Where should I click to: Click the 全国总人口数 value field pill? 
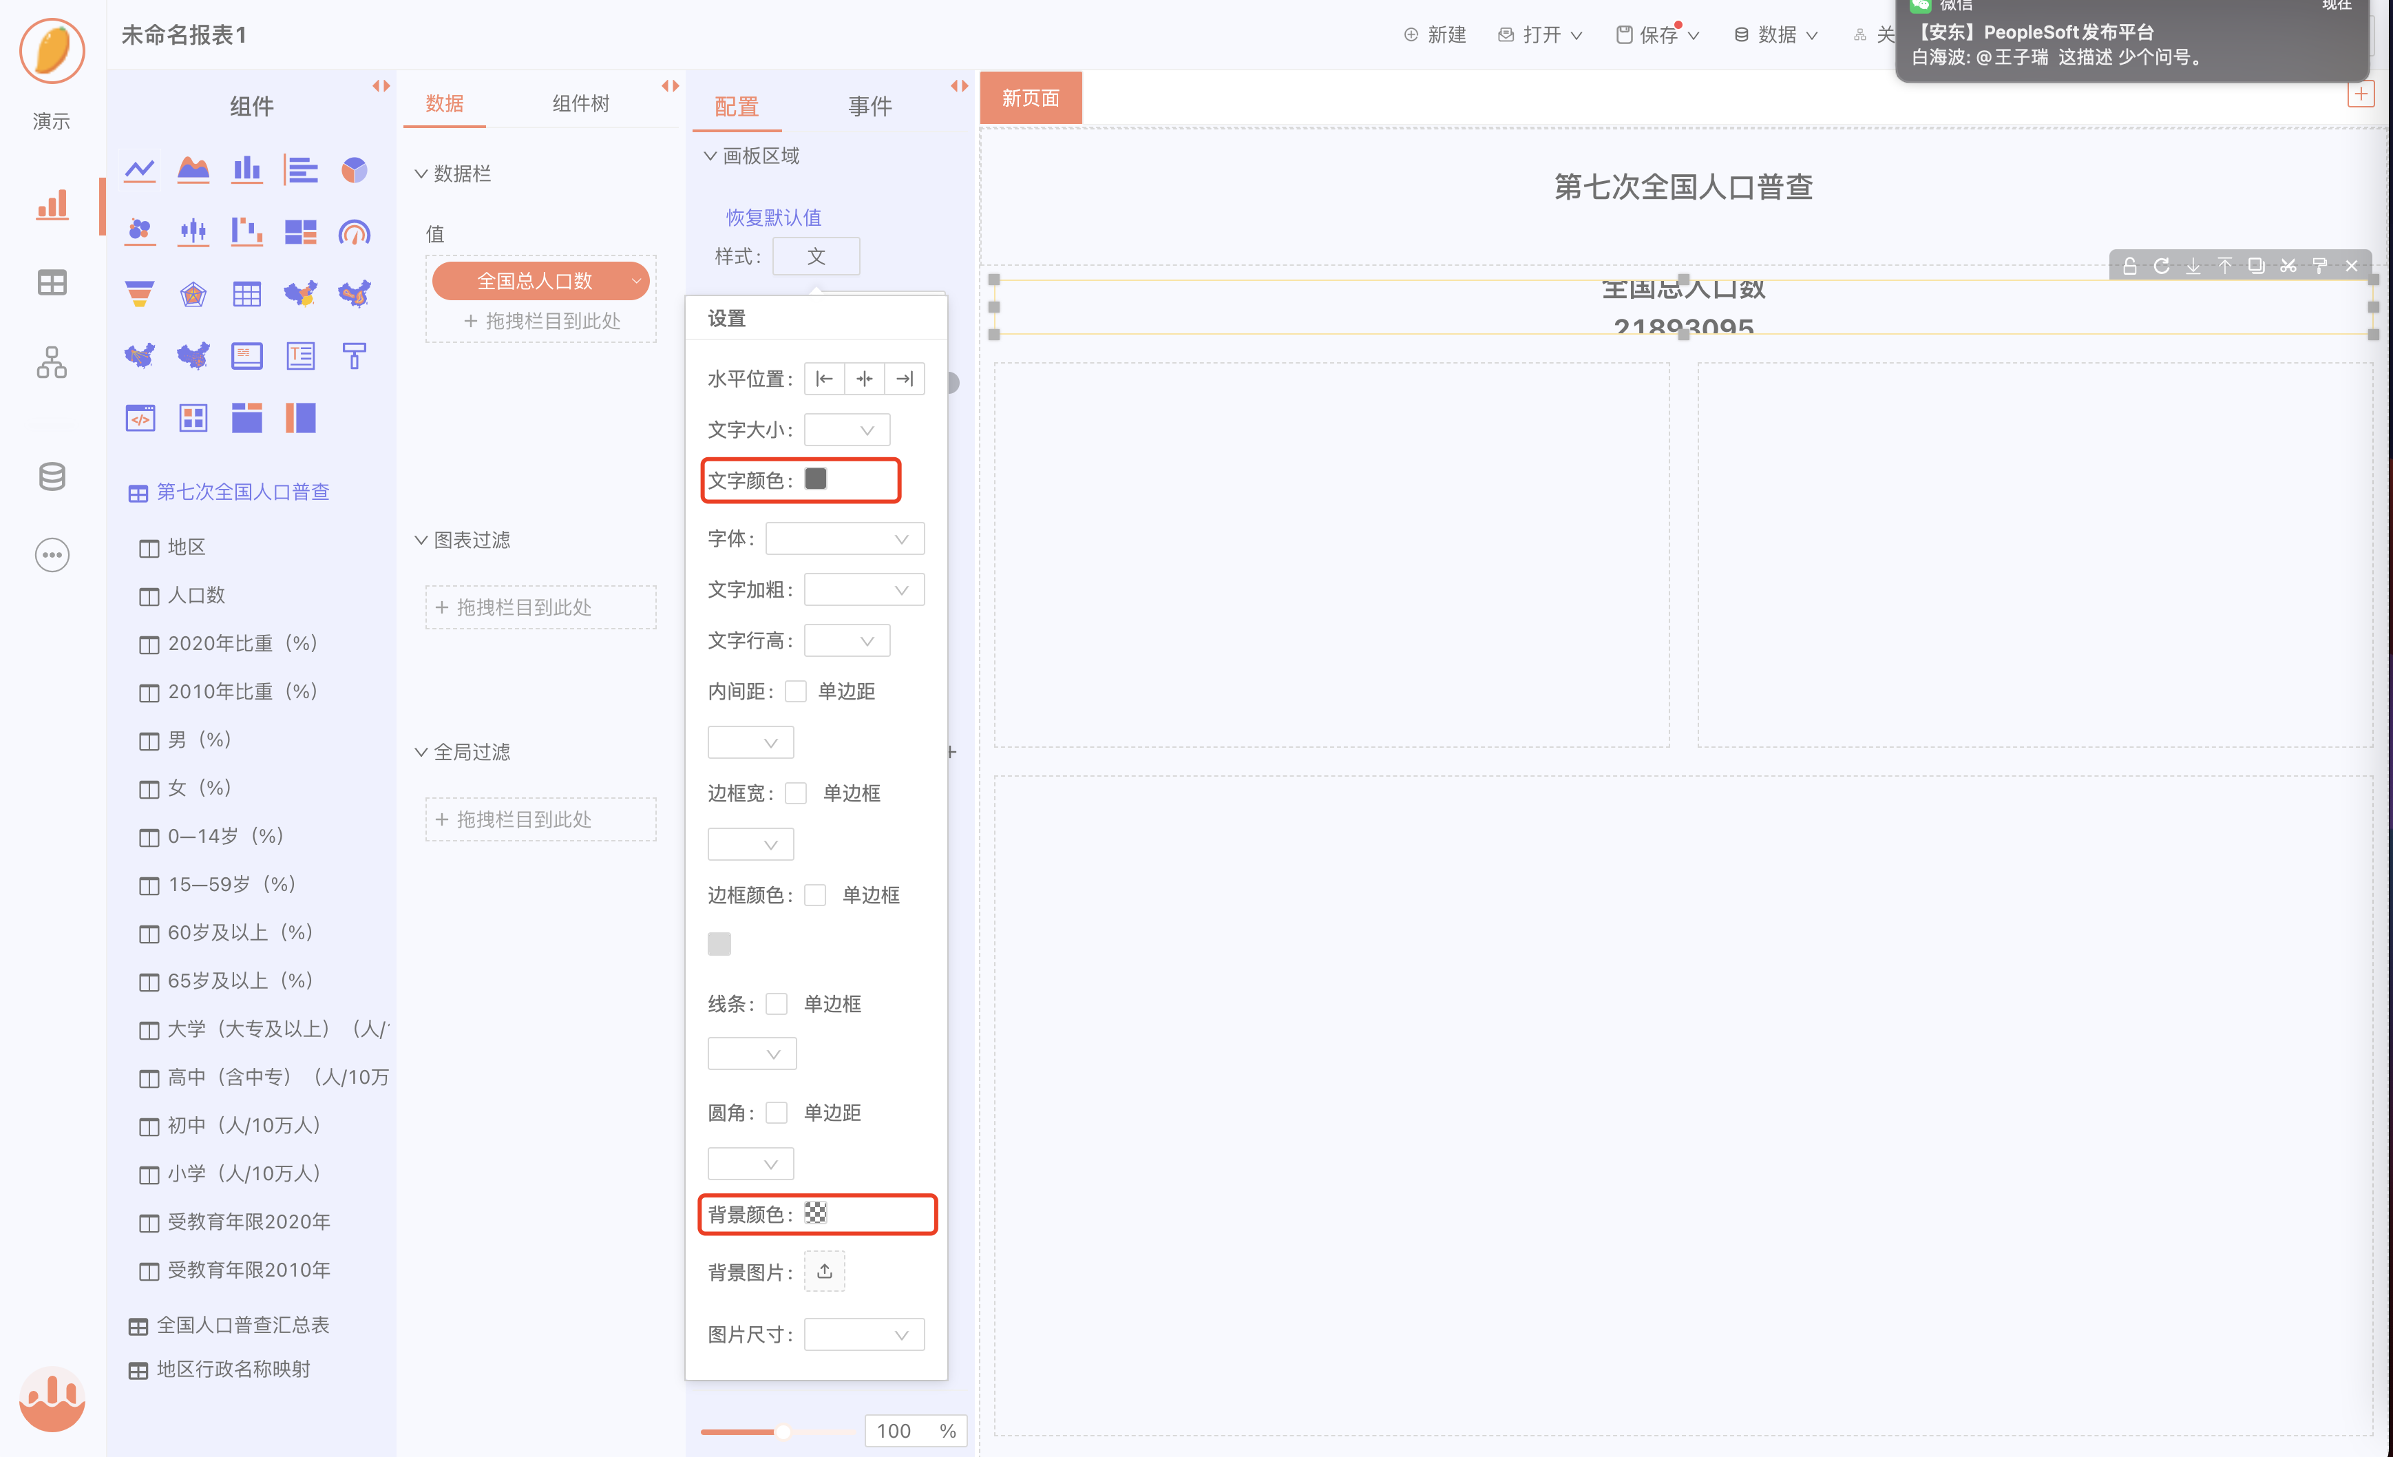tap(540, 281)
